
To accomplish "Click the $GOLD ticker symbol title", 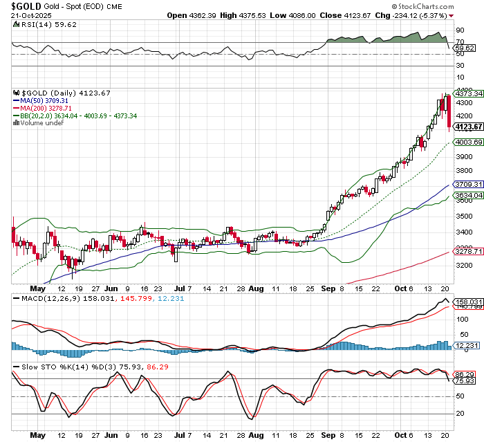I will (x=26, y=6).
